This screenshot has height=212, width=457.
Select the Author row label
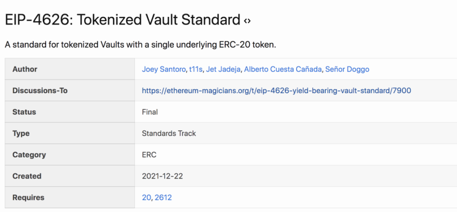[x=25, y=69]
